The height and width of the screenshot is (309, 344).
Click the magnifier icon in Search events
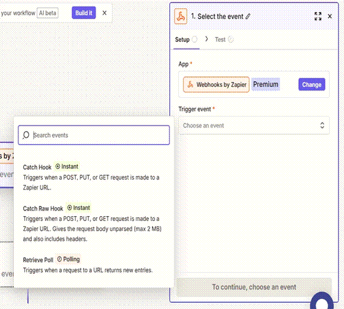point(26,135)
